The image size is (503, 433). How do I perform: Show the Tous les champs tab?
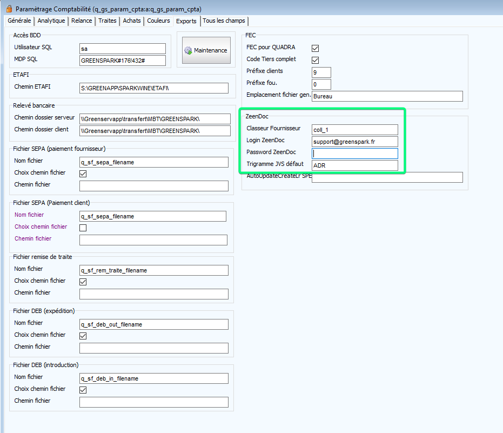coord(224,21)
